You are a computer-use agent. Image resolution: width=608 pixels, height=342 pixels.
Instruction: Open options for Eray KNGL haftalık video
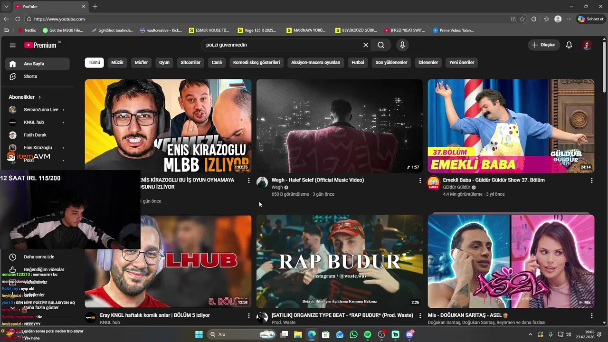coord(248,315)
